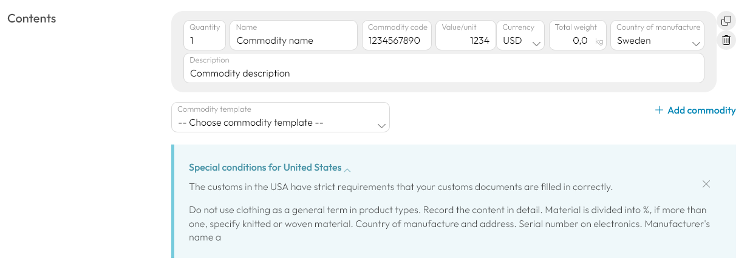Click the commodity Name field

click(293, 35)
